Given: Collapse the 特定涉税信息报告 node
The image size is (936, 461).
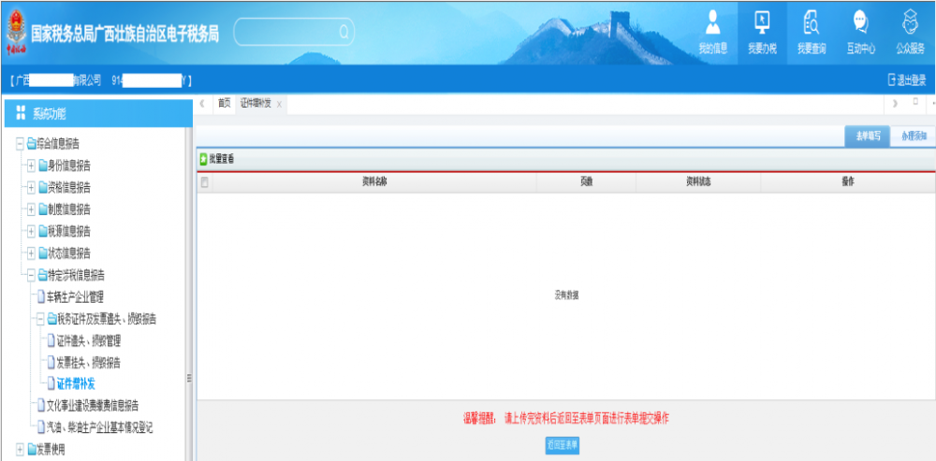Looking at the screenshot, I should 31,276.
